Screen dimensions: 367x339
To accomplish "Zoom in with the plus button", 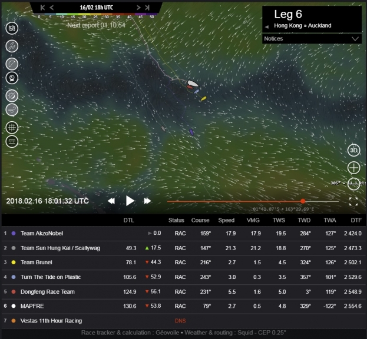I will click(x=353, y=168).
